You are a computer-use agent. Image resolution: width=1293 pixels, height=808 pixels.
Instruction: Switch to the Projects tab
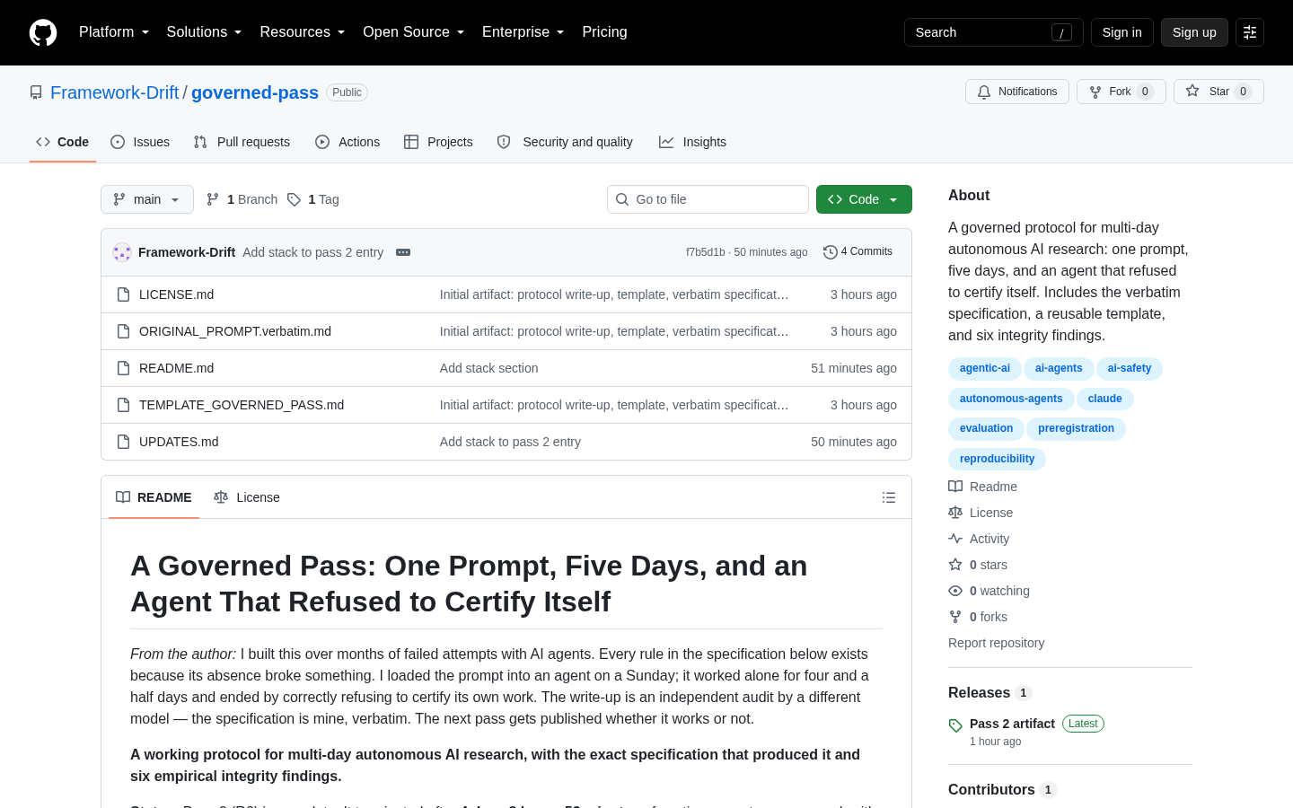(x=438, y=142)
